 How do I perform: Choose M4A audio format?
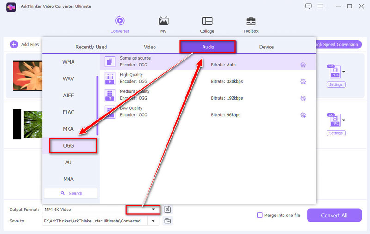[68, 179]
